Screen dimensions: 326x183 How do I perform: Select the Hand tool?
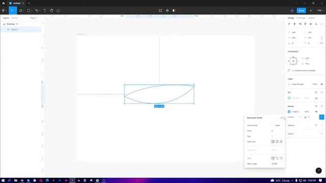(x=51, y=11)
